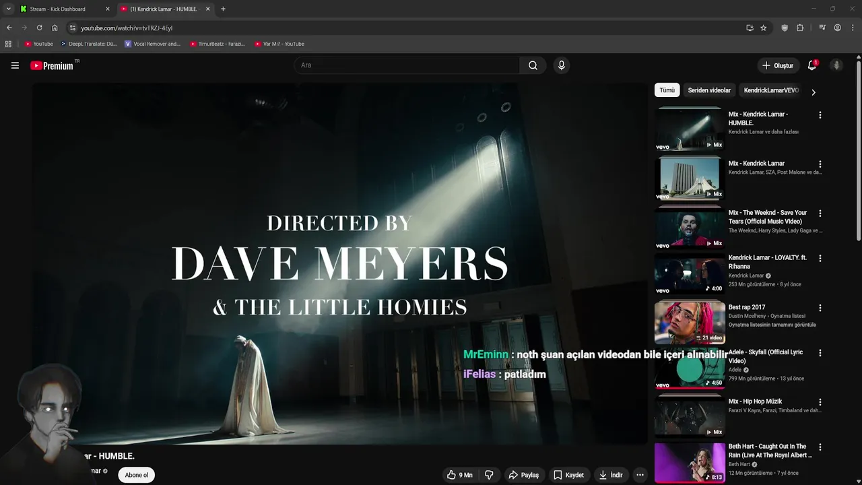Select the Tümü filter chip
The width and height of the screenshot is (862, 485).
[x=667, y=90]
